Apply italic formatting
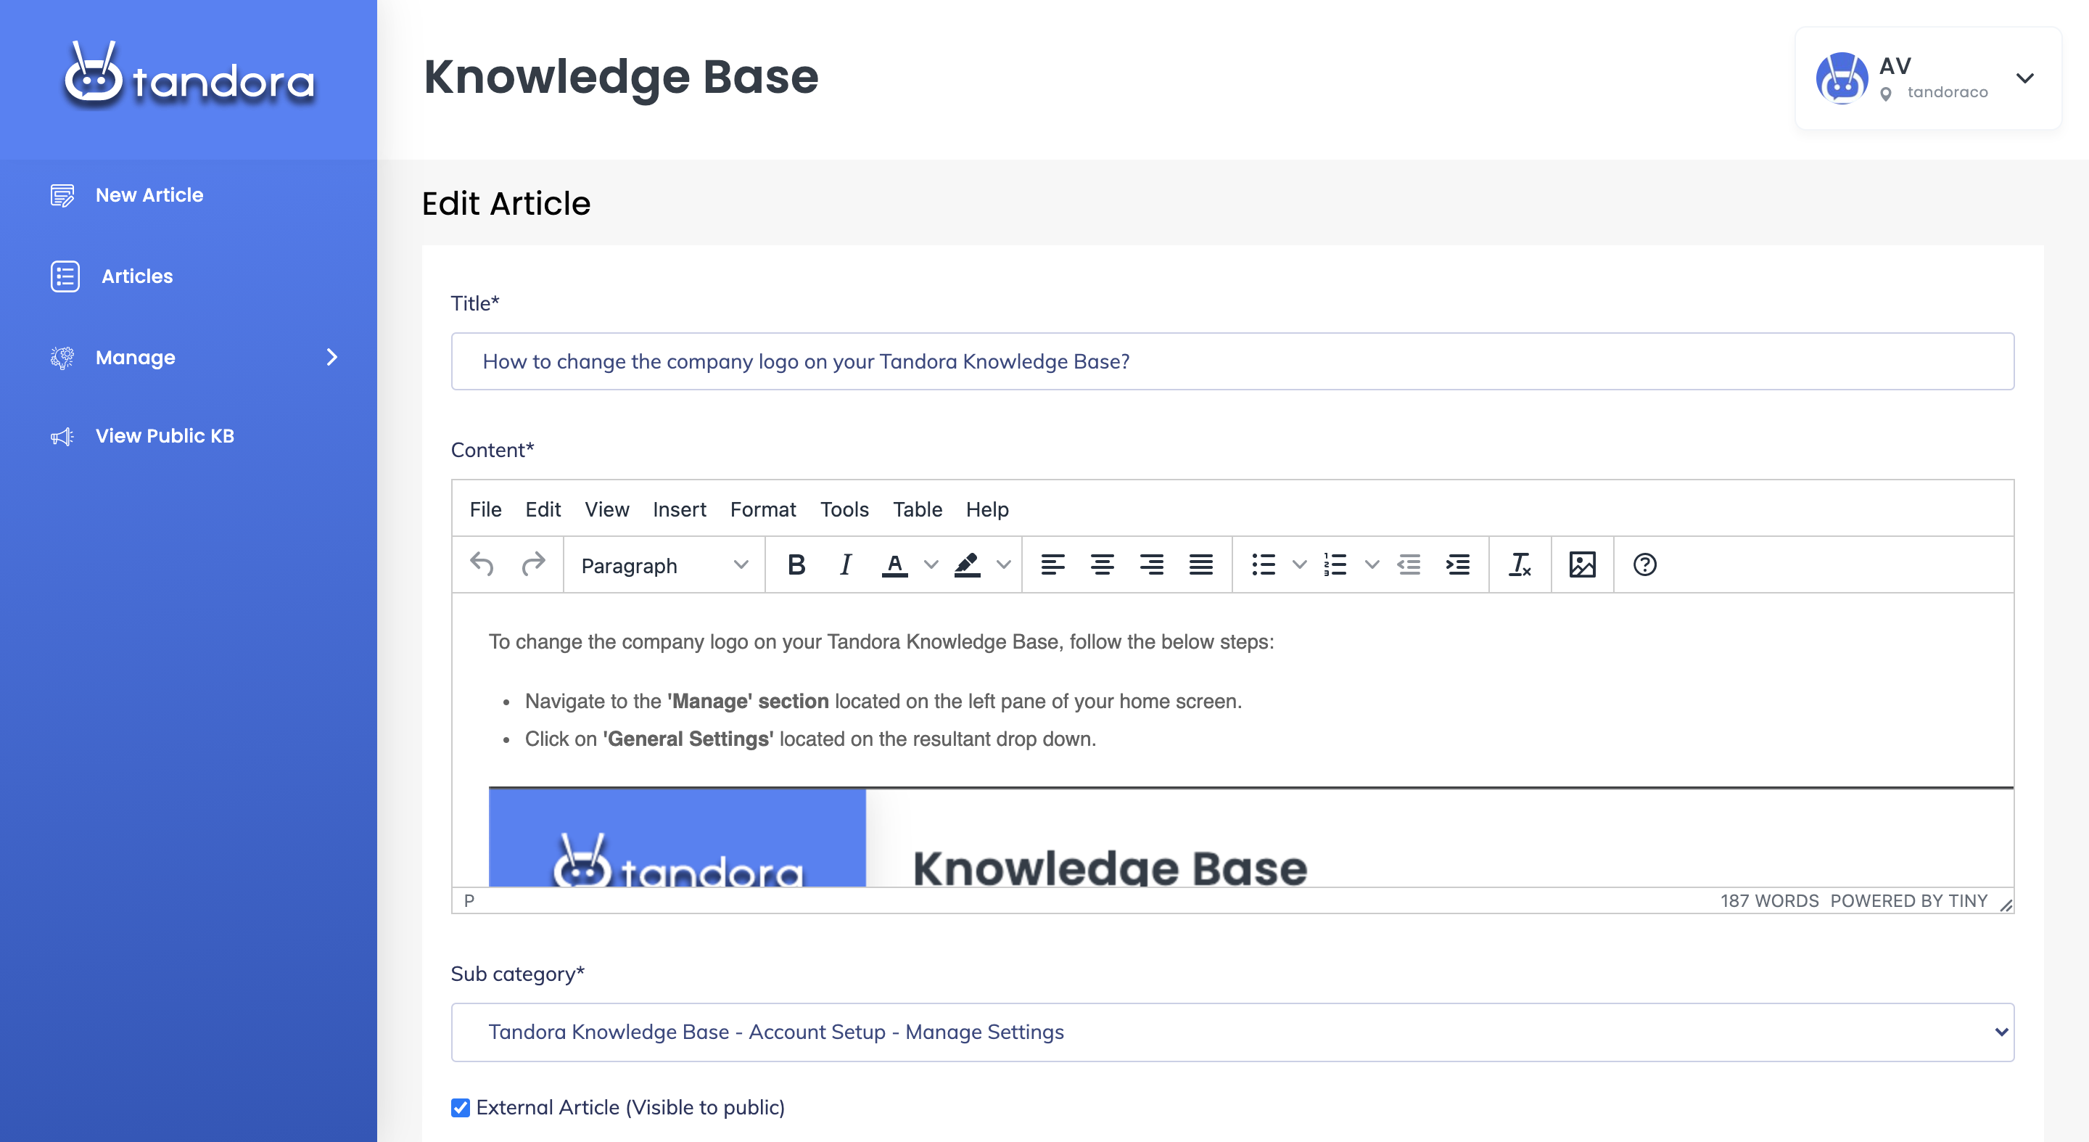Screen dimensions: 2089x1142 click(845, 564)
